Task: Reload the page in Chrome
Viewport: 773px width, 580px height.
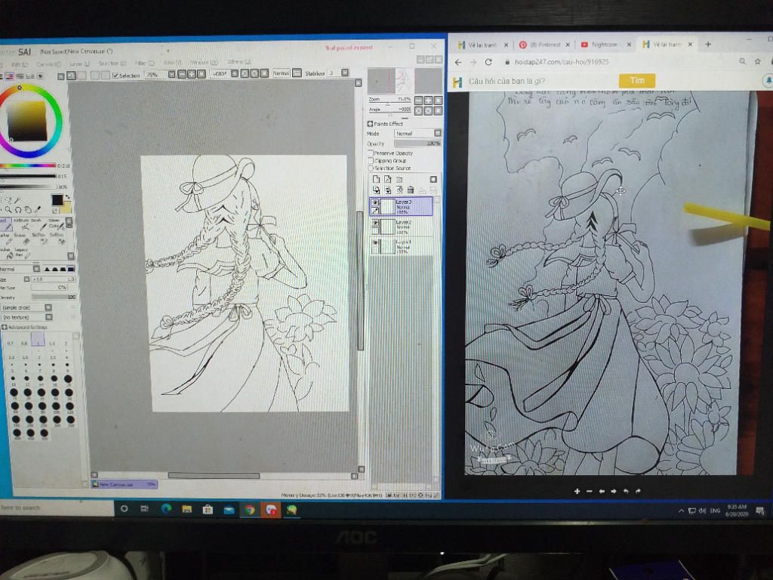Action: pos(488,62)
